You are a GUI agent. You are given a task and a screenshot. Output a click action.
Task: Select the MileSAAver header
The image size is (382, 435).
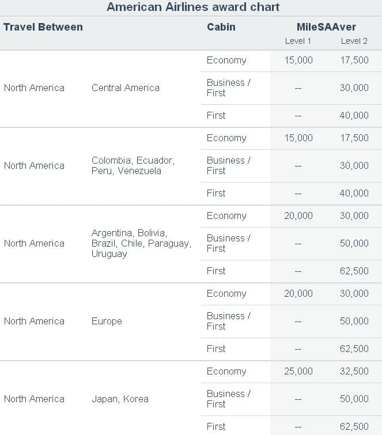(x=326, y=27)
